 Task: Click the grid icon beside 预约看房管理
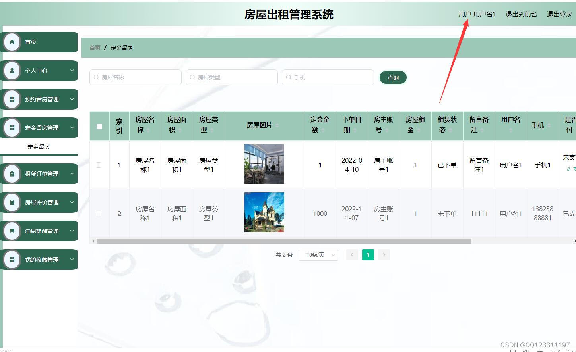12,99
